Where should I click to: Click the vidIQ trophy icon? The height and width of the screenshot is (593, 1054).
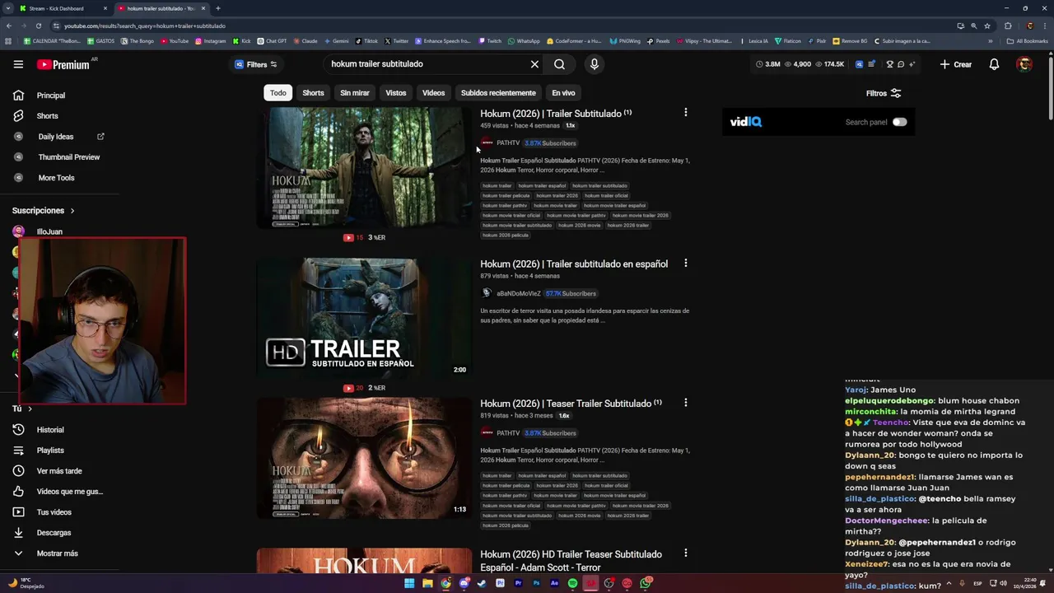pyautogui.click(x=889, y=64)
